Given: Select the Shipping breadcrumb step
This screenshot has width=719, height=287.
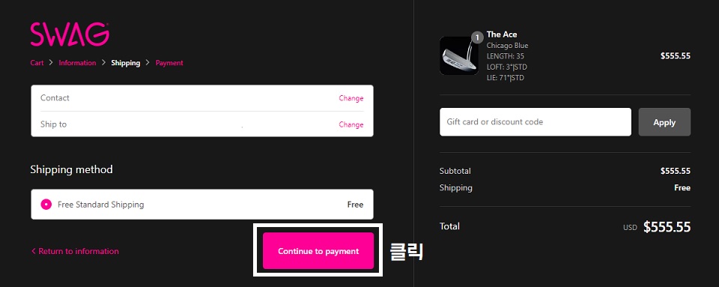Looking at the screenshot, I should (125, 63).
